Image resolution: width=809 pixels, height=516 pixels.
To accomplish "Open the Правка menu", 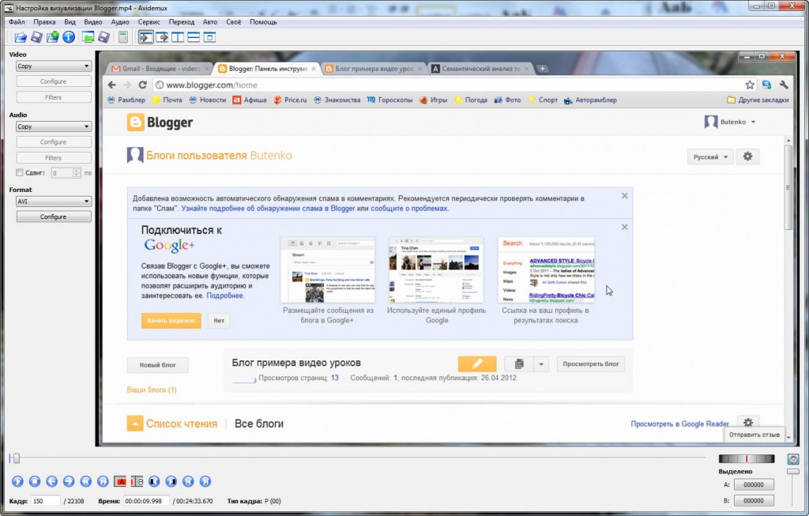I will coord(44,22).
